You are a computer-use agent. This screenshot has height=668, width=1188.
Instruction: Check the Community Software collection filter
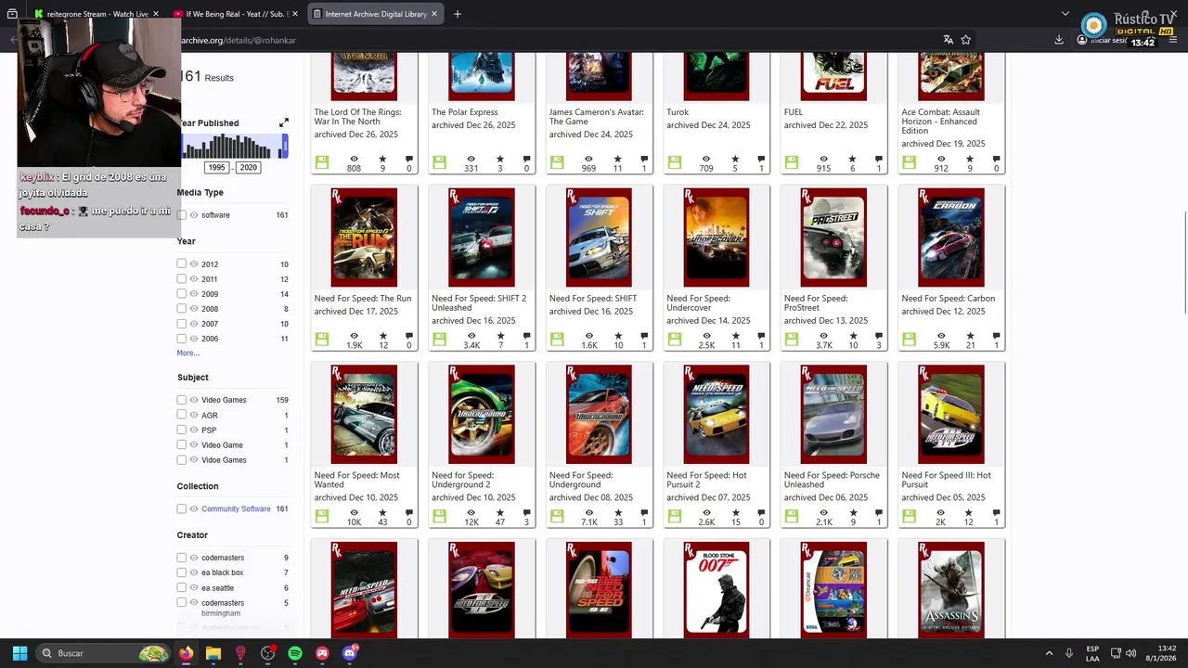tap(182, 508)
